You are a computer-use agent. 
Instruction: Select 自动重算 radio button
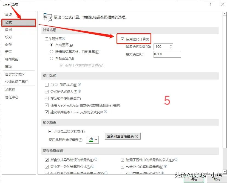click(x=51, y=45)
